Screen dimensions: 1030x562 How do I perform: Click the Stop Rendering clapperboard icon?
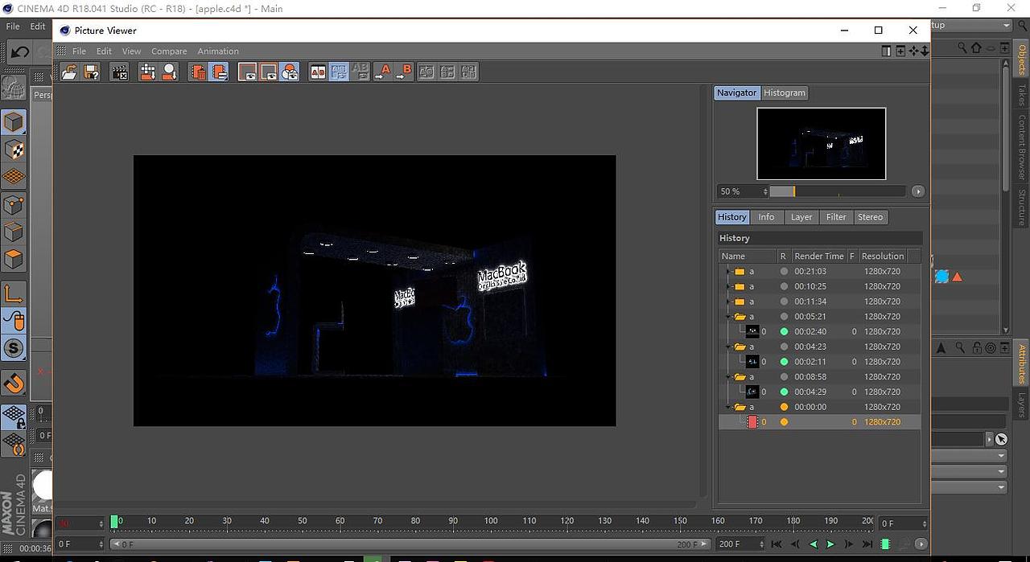(x=120, y=72)
